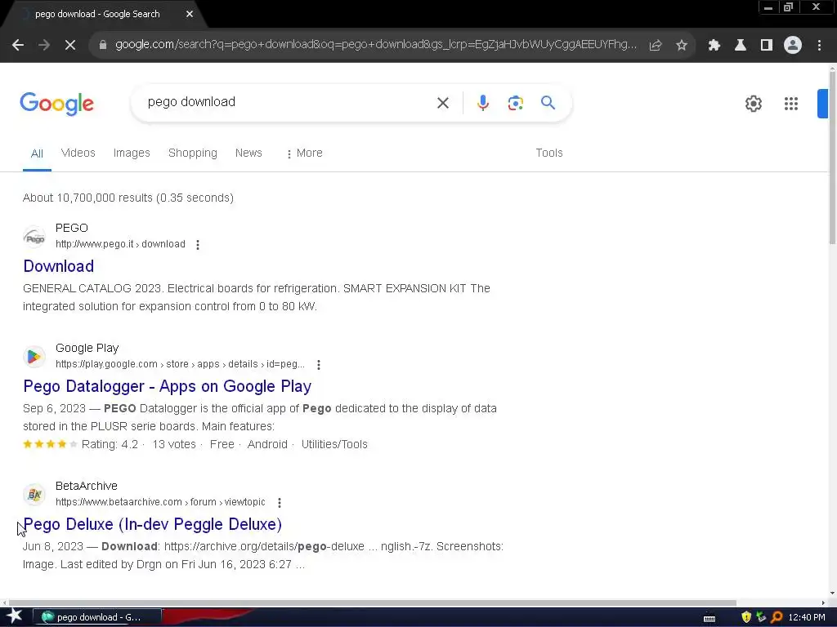This screenshot has height=627, width=837.
Task: Open the Extensions puzzle icon
Action: pyautogui.click(x=714, y=46)
